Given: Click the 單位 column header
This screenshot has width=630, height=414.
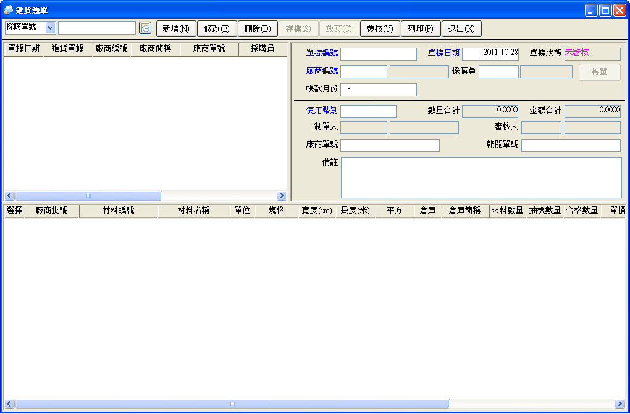Looking at the screenshot, I should pos(243,211).
